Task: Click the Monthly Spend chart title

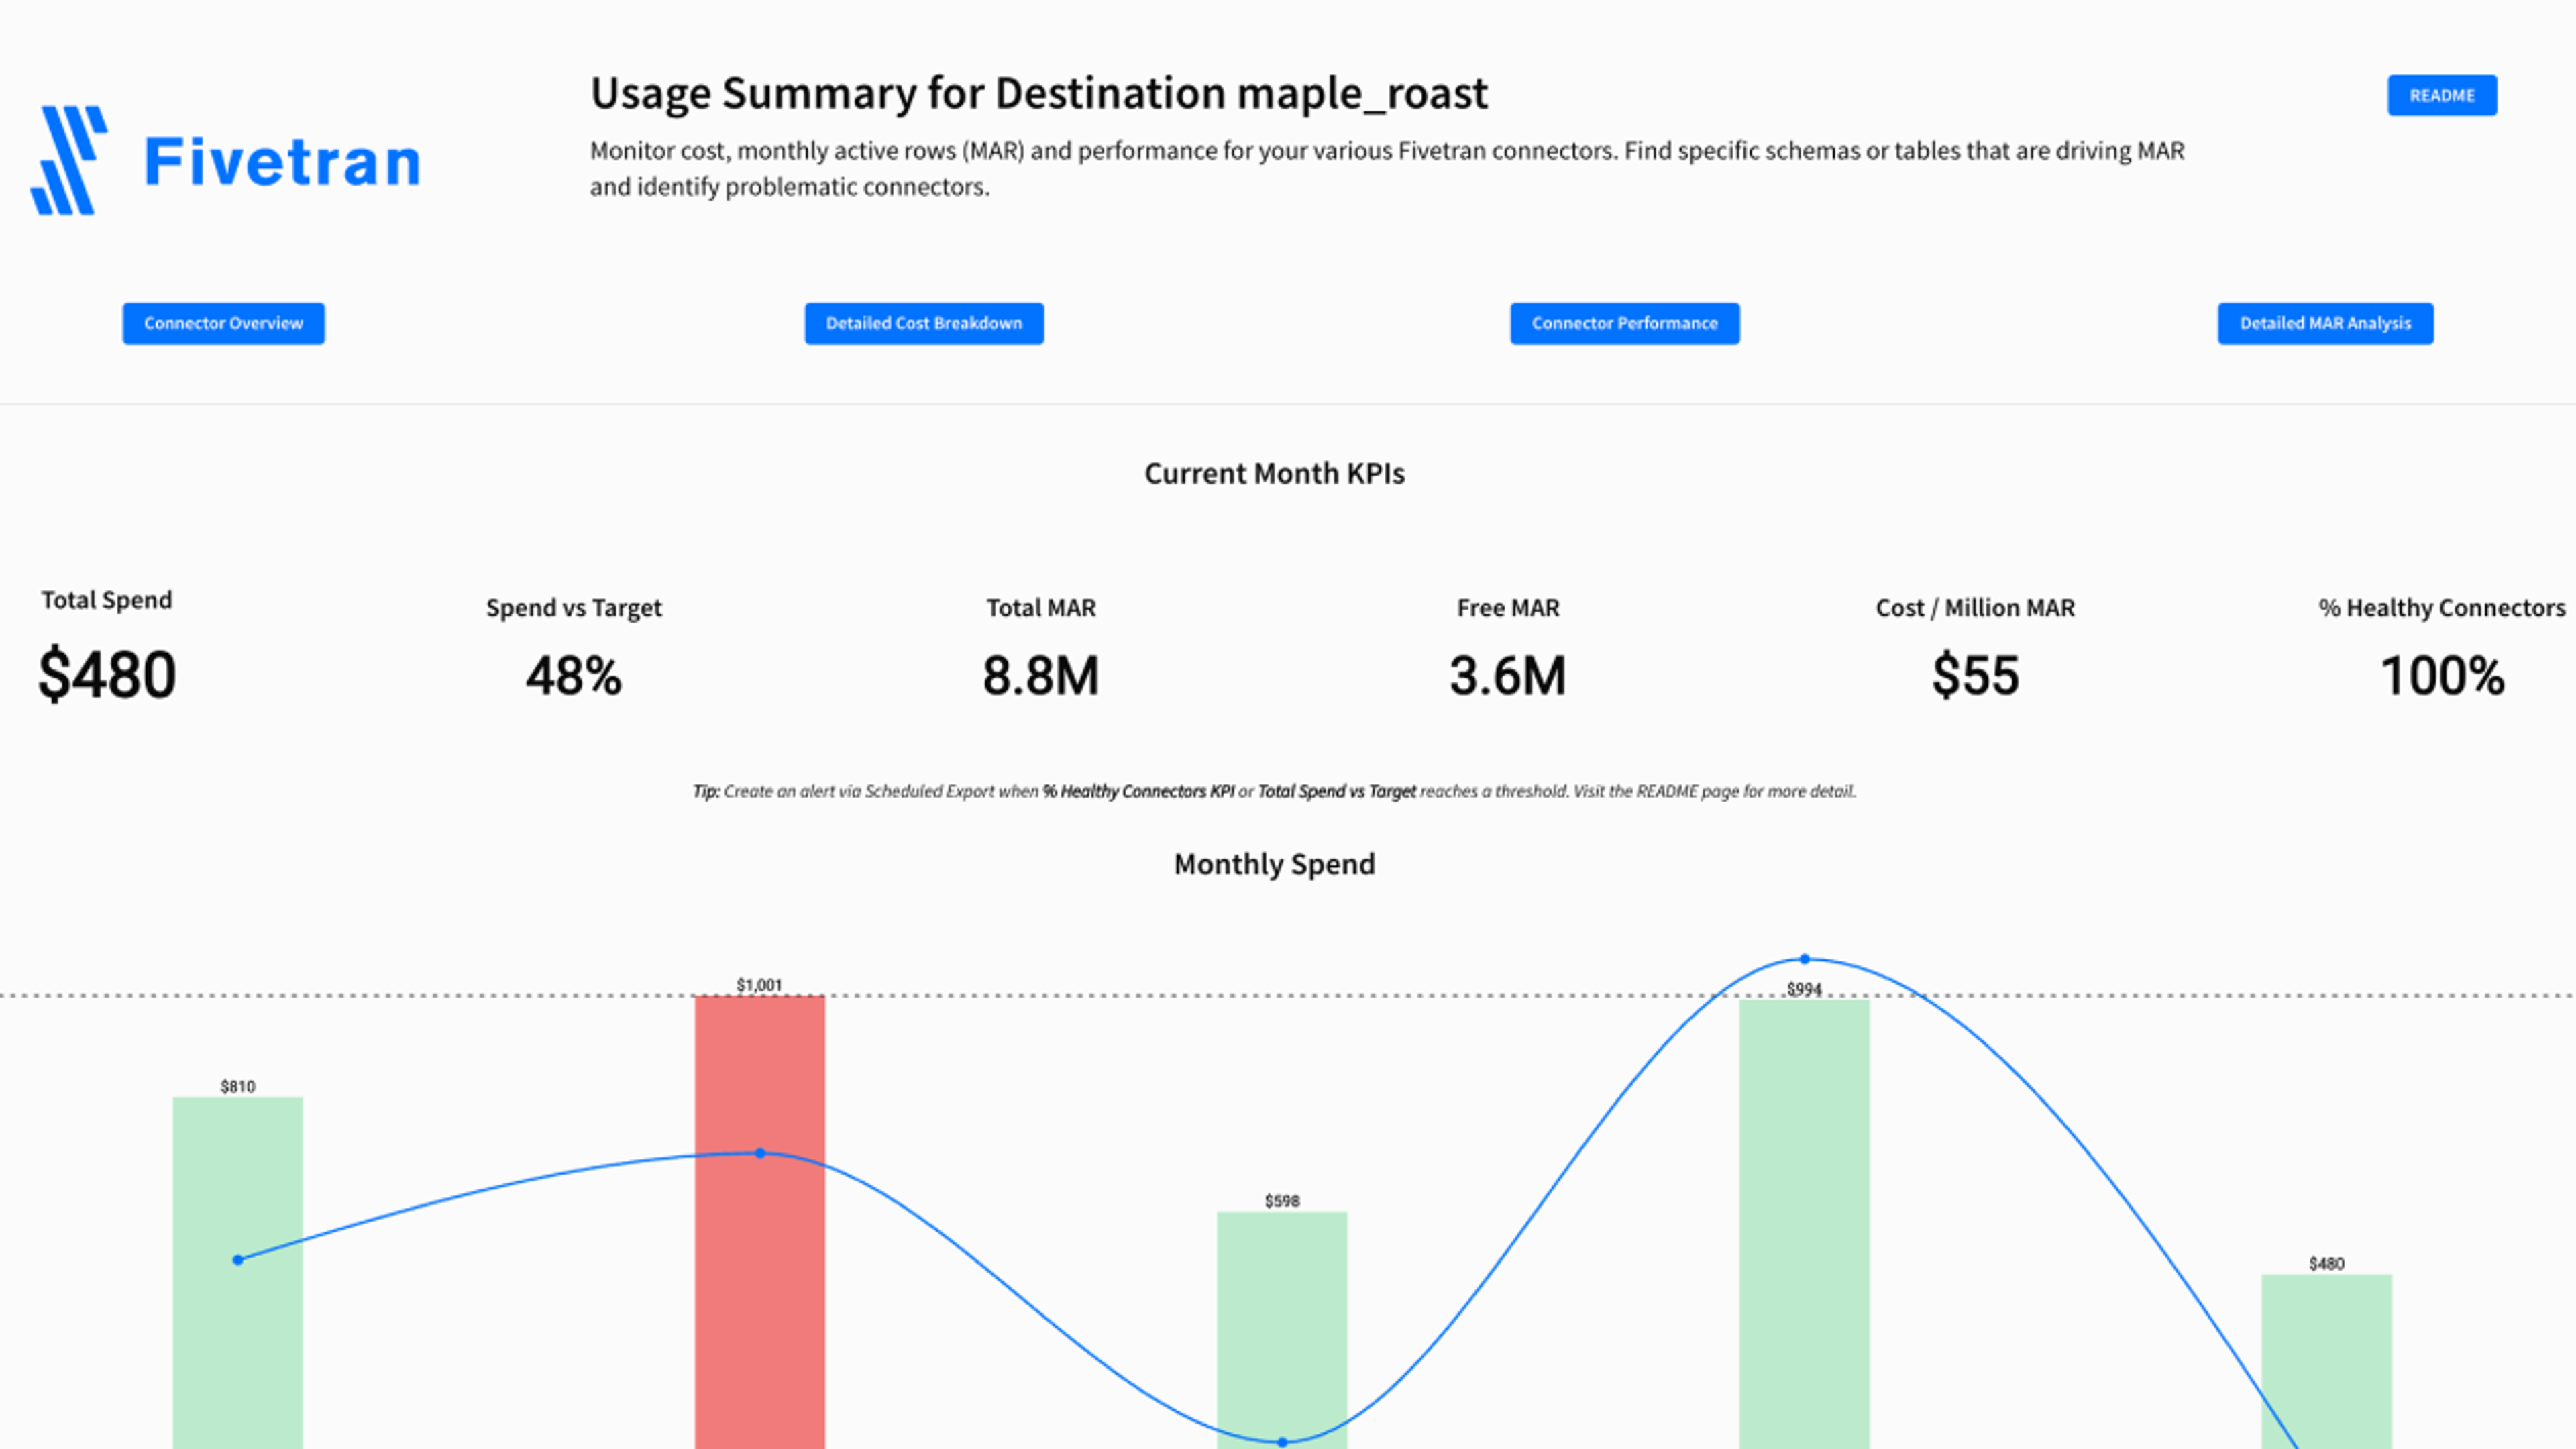Action: point(1274,864)
